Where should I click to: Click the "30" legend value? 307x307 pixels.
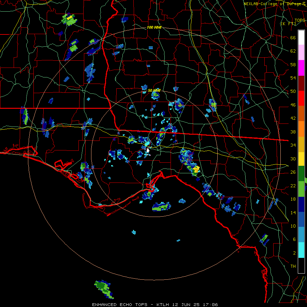293,159
